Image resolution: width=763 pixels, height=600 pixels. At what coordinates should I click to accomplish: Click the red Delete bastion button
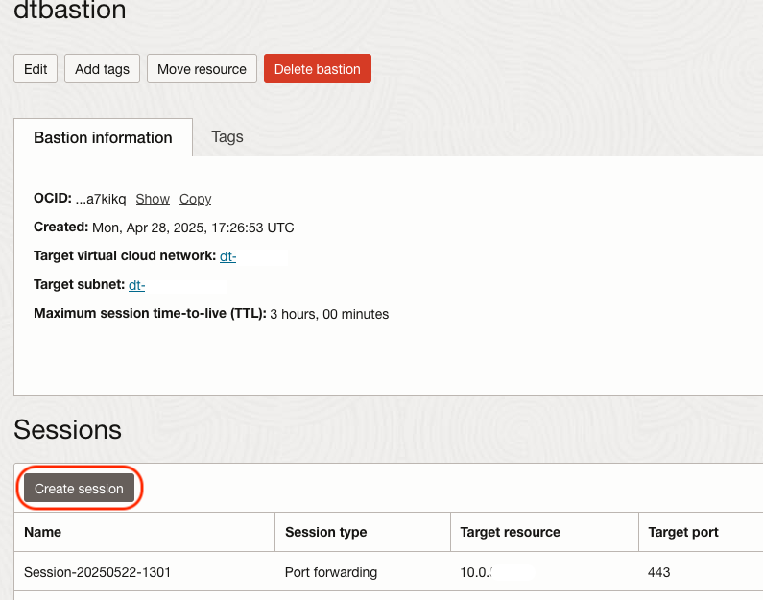coord(317,69)
